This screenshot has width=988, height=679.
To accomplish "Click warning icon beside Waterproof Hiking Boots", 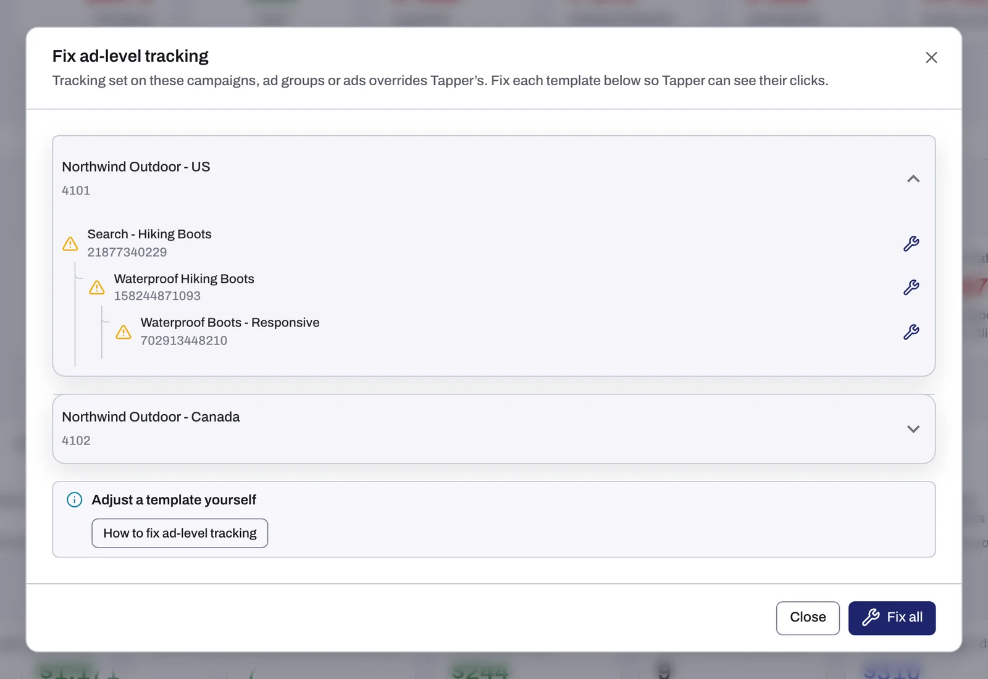I will (x=97, y=288).
